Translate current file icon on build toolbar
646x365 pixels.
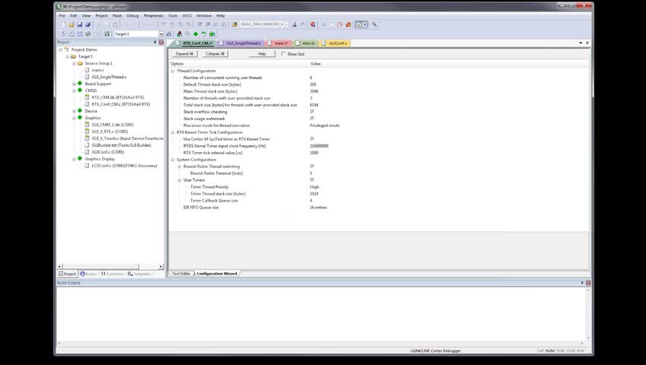(x=63, y=34)
